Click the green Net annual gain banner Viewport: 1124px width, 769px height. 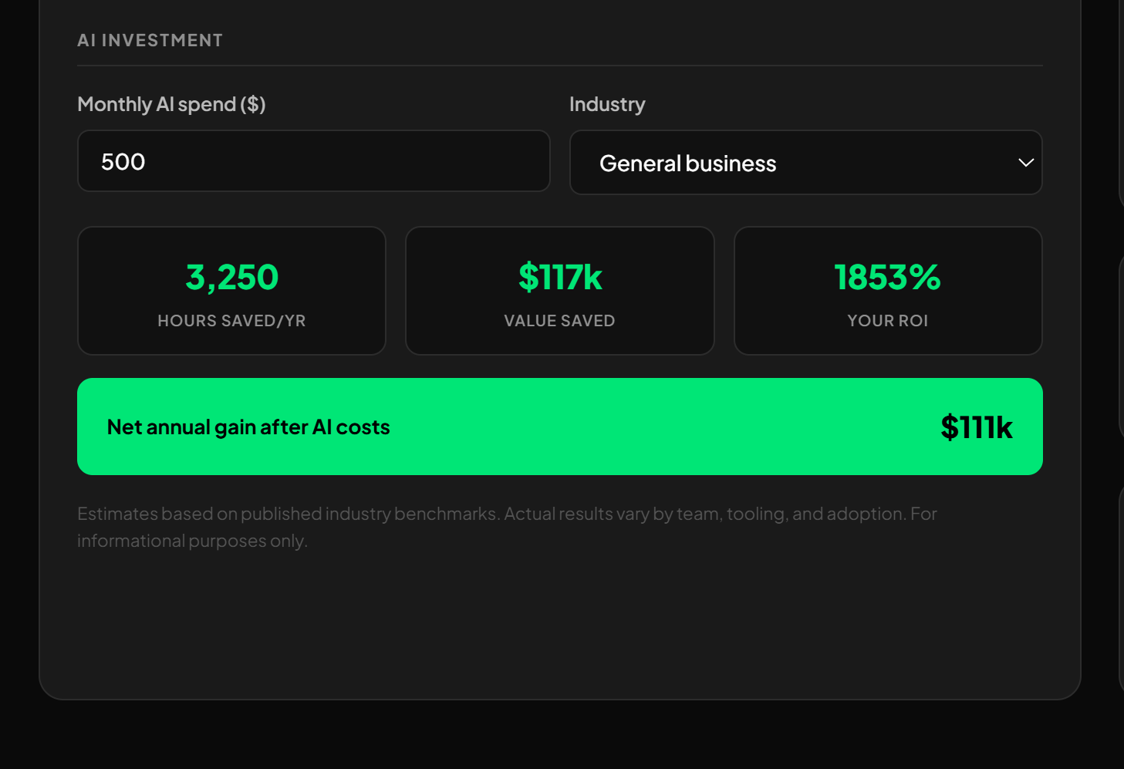(x=559, y=426)
